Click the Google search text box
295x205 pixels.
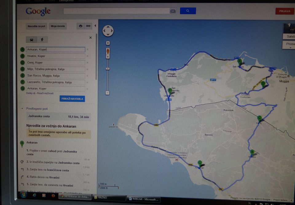tap(117, 11)
